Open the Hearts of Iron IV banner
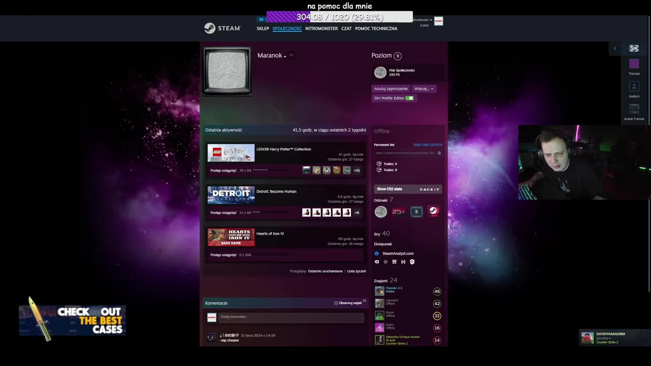Viewport: 651px width, 366px height. point(231,237)
